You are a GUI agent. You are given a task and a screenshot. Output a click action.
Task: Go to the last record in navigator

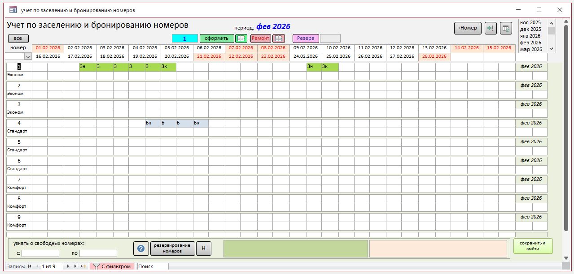[76, 266]
